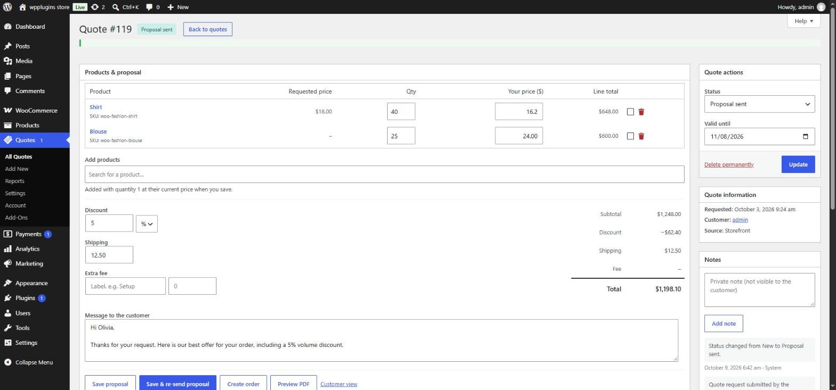The image size is (836, 390).
Task: Delete the Shirt line item with trash icon
Action: [x=641, y=112]
